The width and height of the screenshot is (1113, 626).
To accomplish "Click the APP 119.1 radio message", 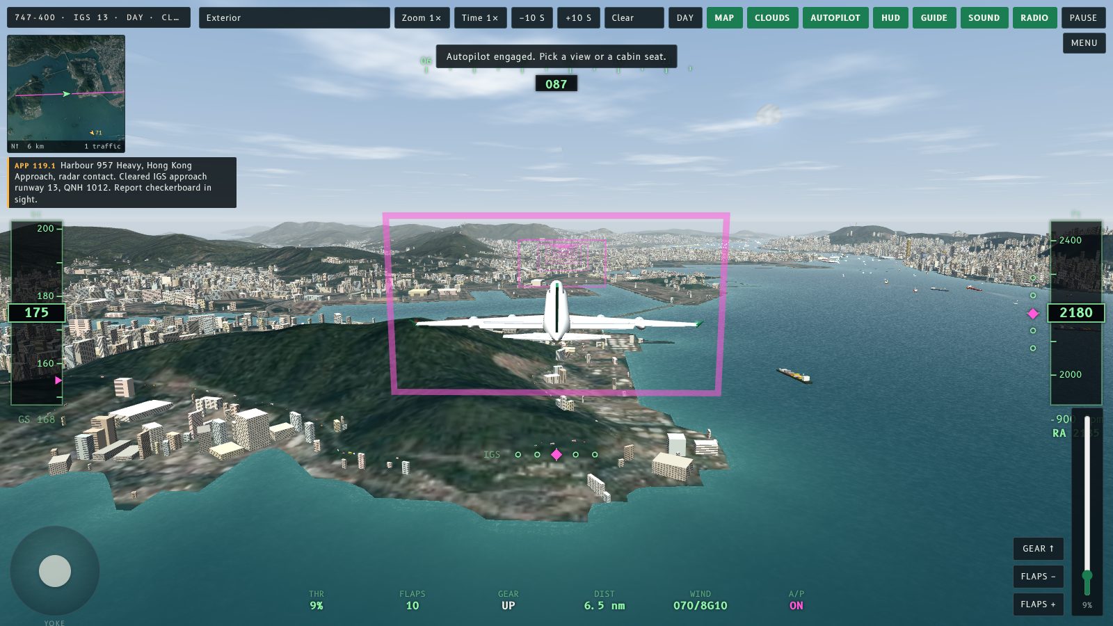I will pos(122,182).
